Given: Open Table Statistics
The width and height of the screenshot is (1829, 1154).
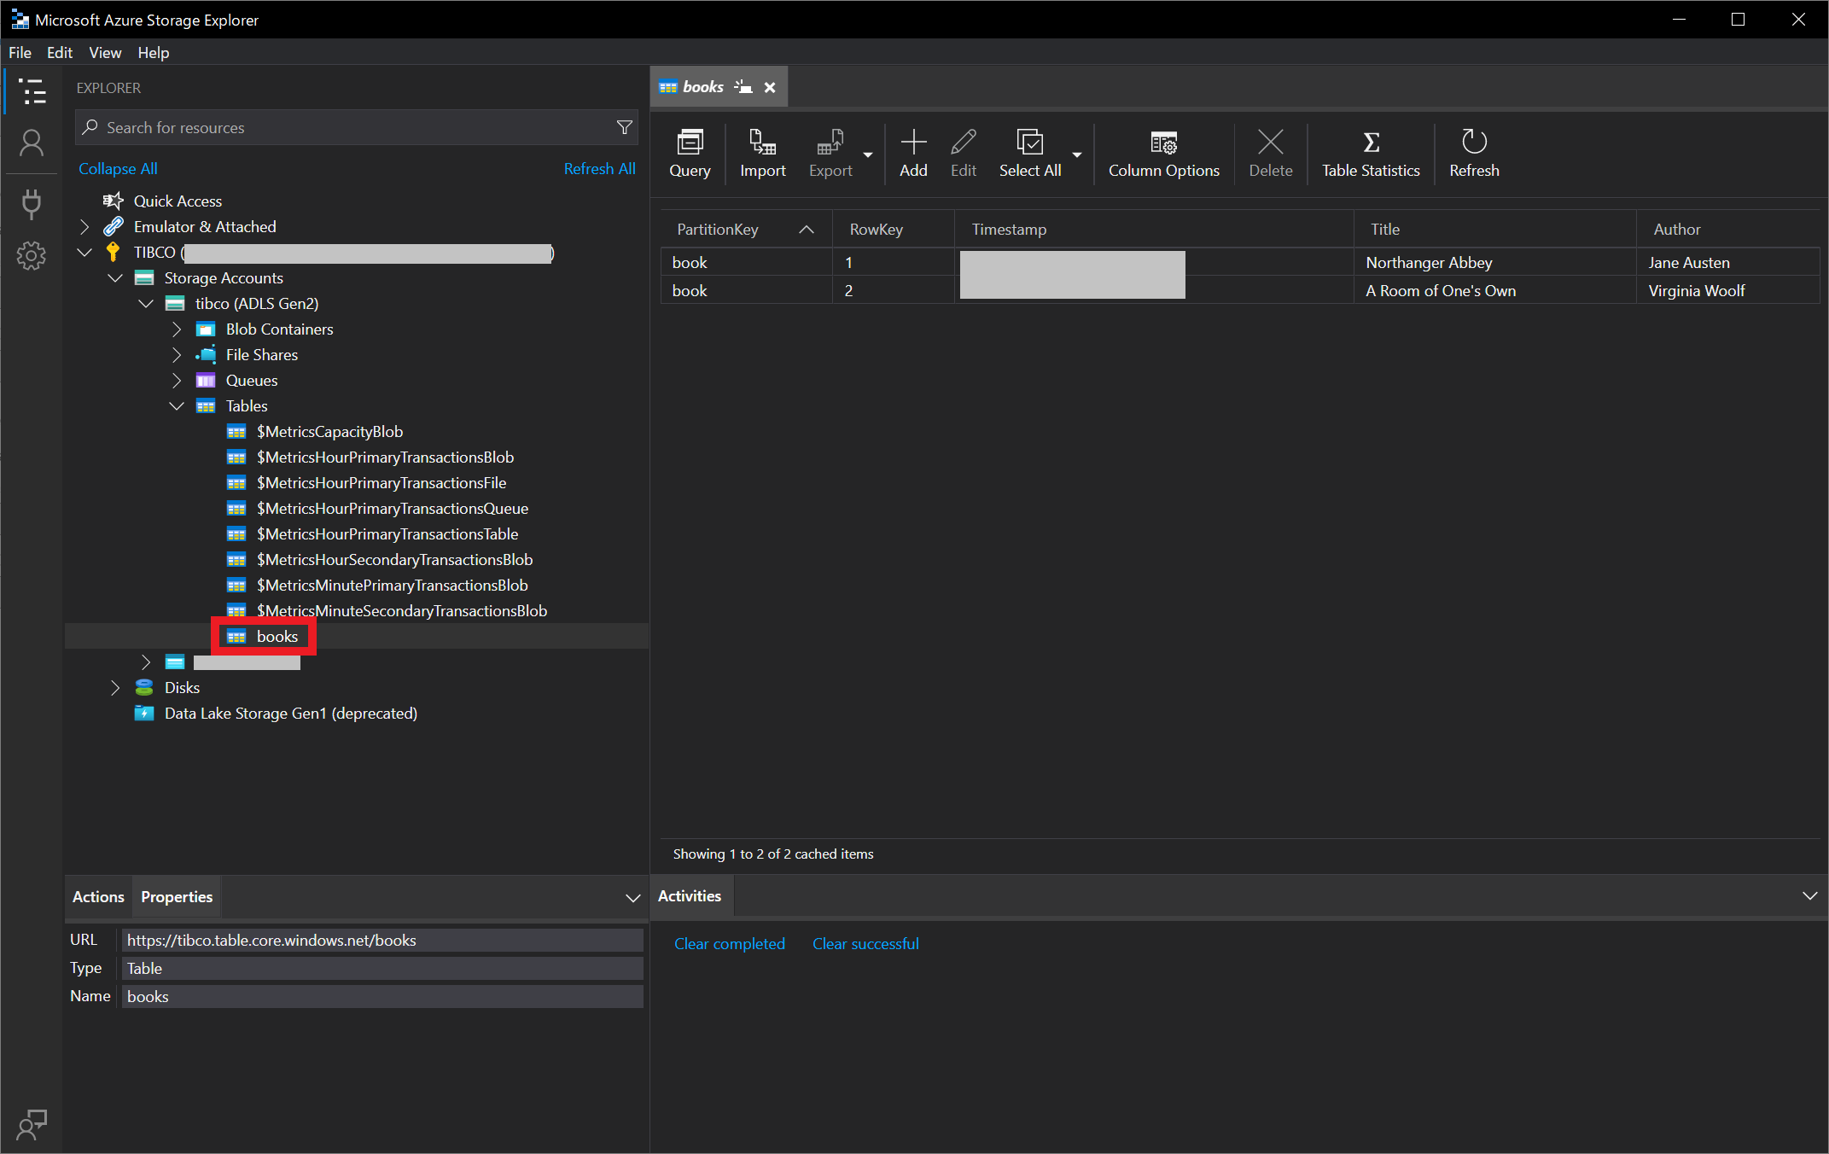Looking at the screenshot, I should 1371,154.
